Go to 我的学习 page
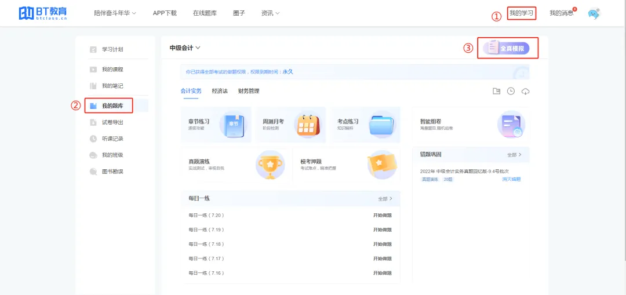This screenshot has height=295, width=626. click(522, 13)
